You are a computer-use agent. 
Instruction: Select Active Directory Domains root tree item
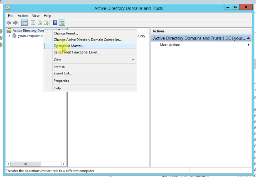point(28,30)
